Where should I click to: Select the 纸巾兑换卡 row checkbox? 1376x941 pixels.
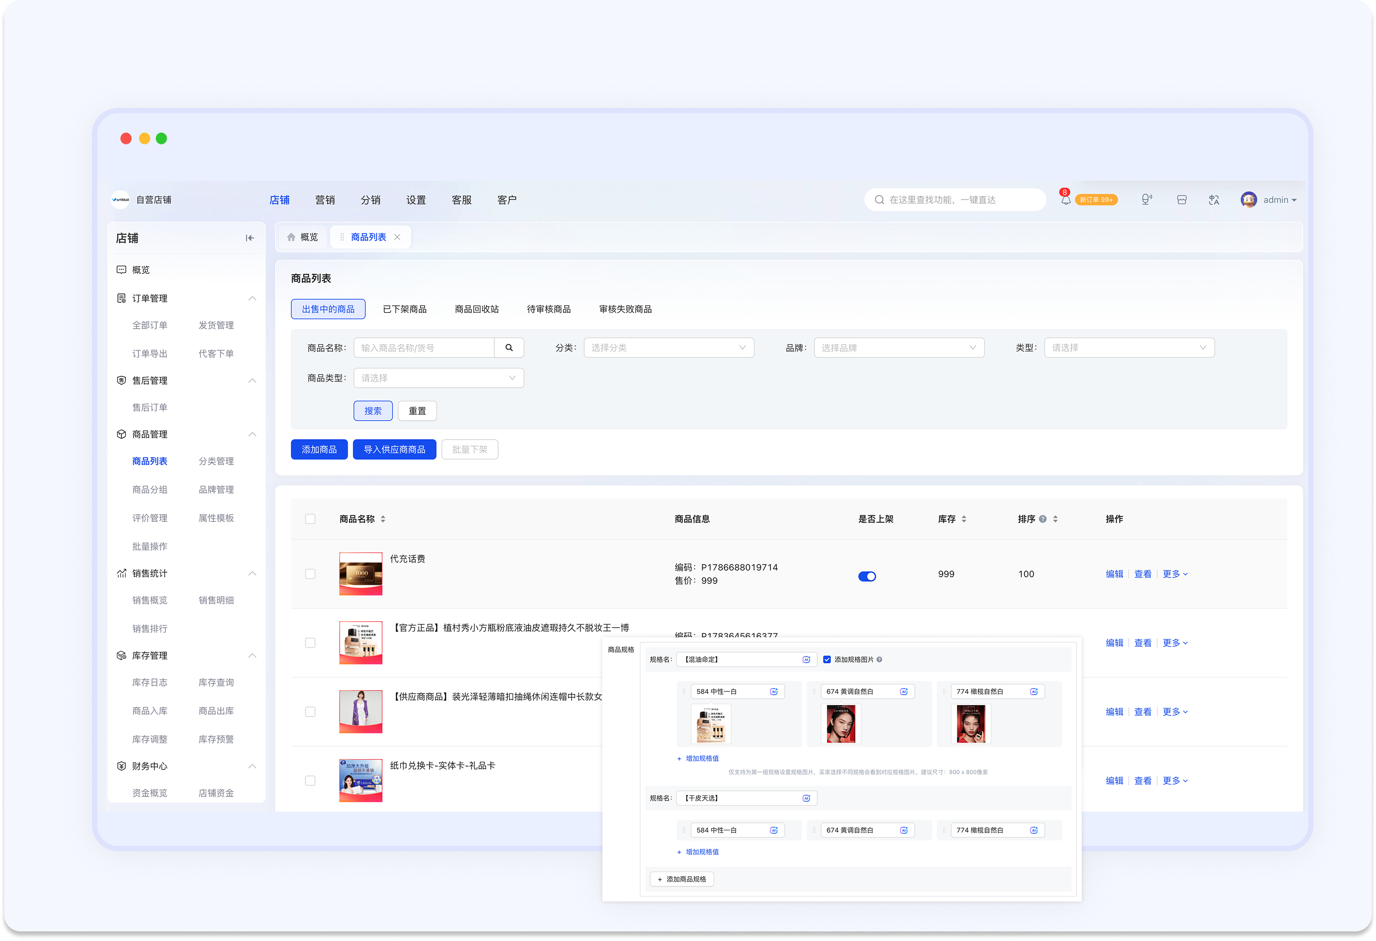coord(310,781)
